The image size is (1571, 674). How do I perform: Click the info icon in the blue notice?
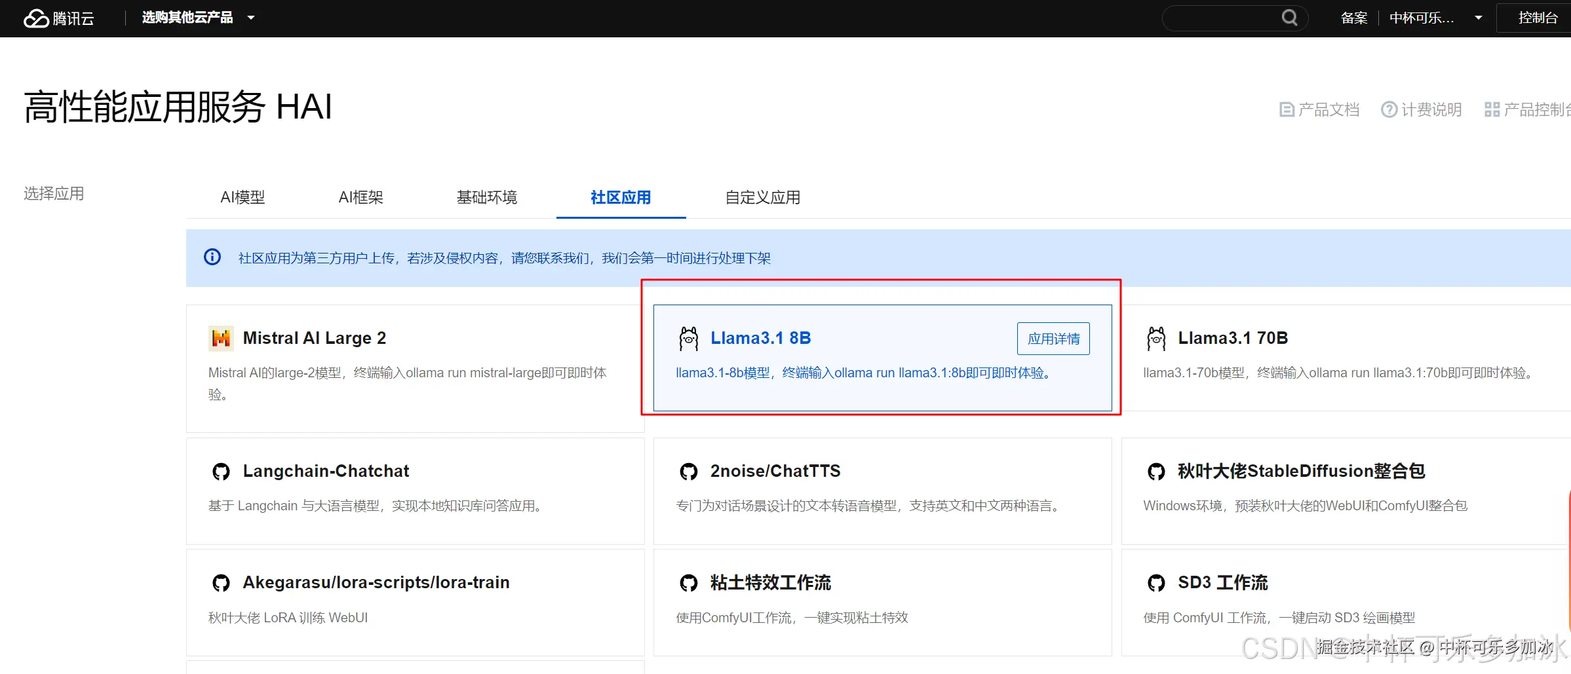coord(212,257)
